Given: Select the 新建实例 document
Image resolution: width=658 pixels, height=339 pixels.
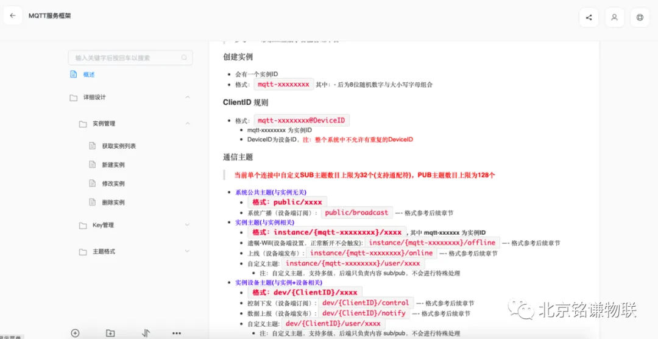Looking at the screenshot, I should point(113,165).
